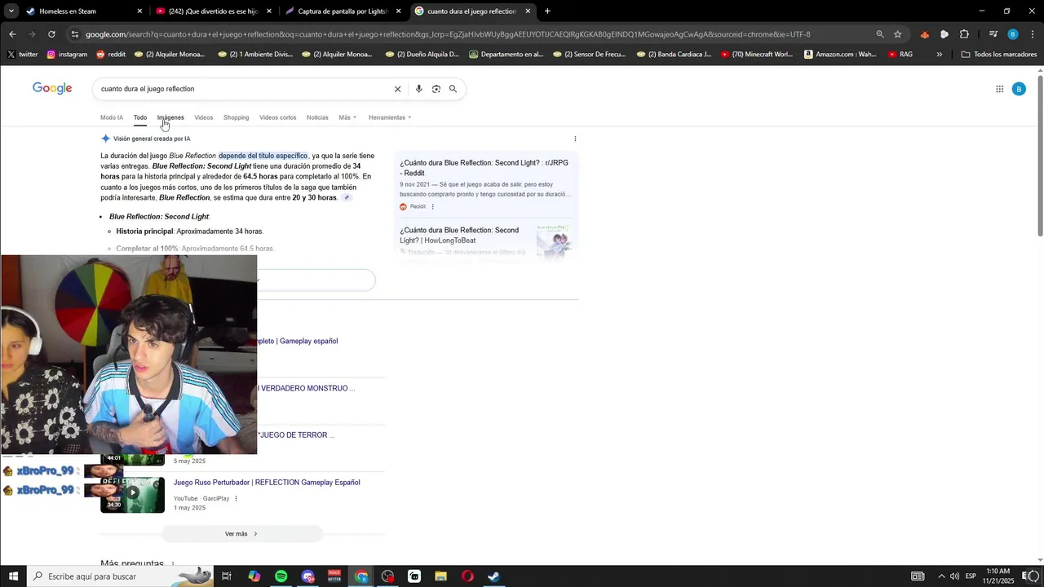1044x587 pixels.
Task: Open Reddit Blue Reflection Second Light link
Action: (484, 168)
